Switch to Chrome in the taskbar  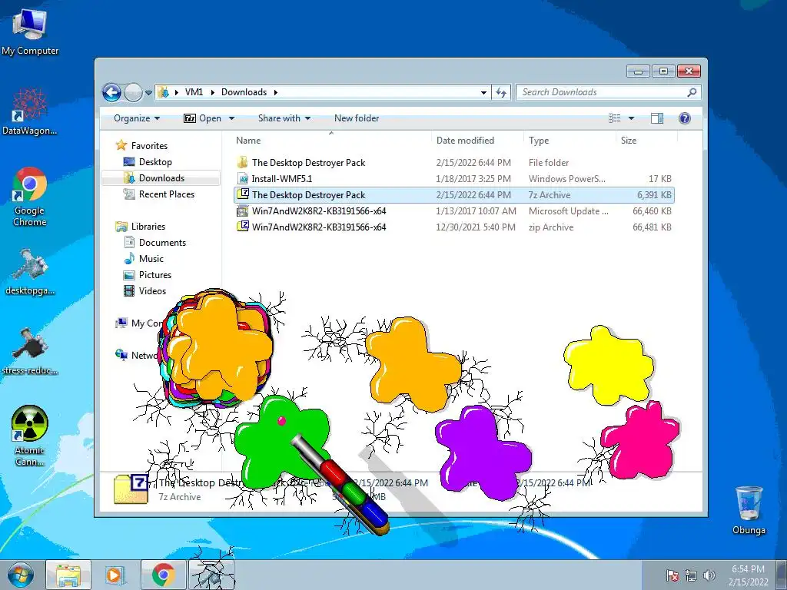point(164,575)
